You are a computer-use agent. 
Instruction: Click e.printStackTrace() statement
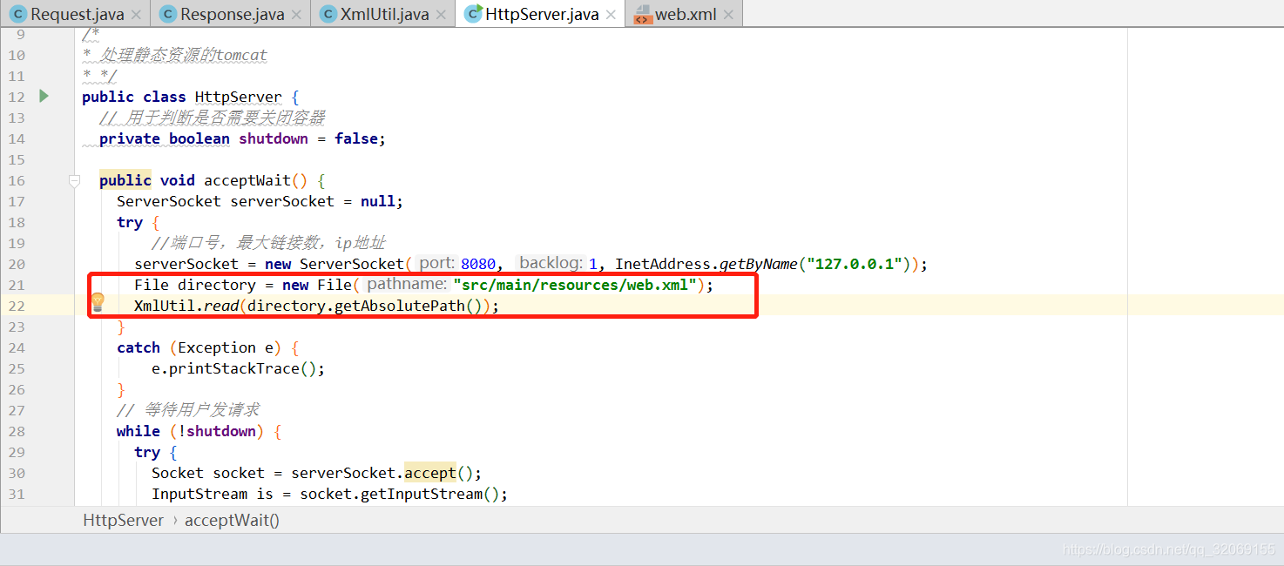coord(238,368)
